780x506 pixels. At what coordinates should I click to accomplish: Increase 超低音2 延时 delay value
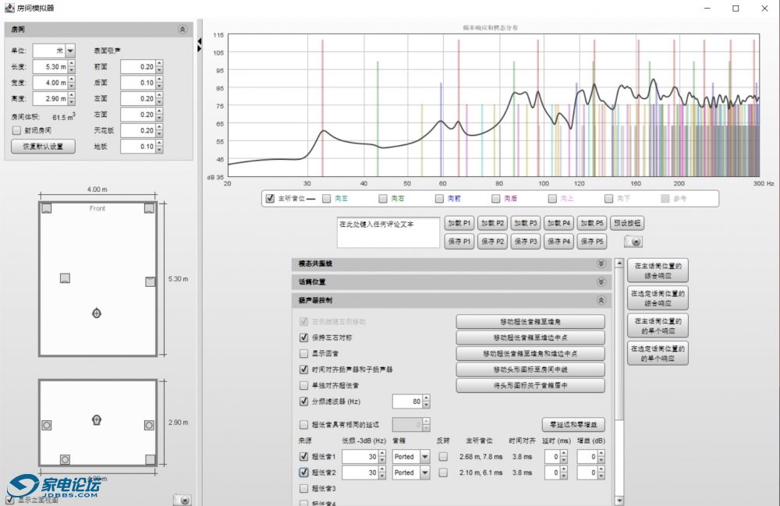coord(564,469)
